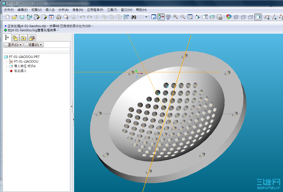This screenshot has width=283, height=192.
Task: Zoom in with plus magnifier icon
Action: [175, 17]
